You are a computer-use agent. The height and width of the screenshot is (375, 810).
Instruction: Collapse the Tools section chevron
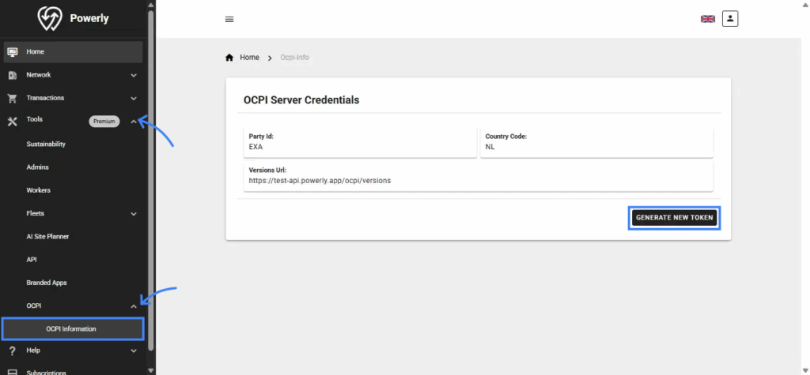(134, 122)
